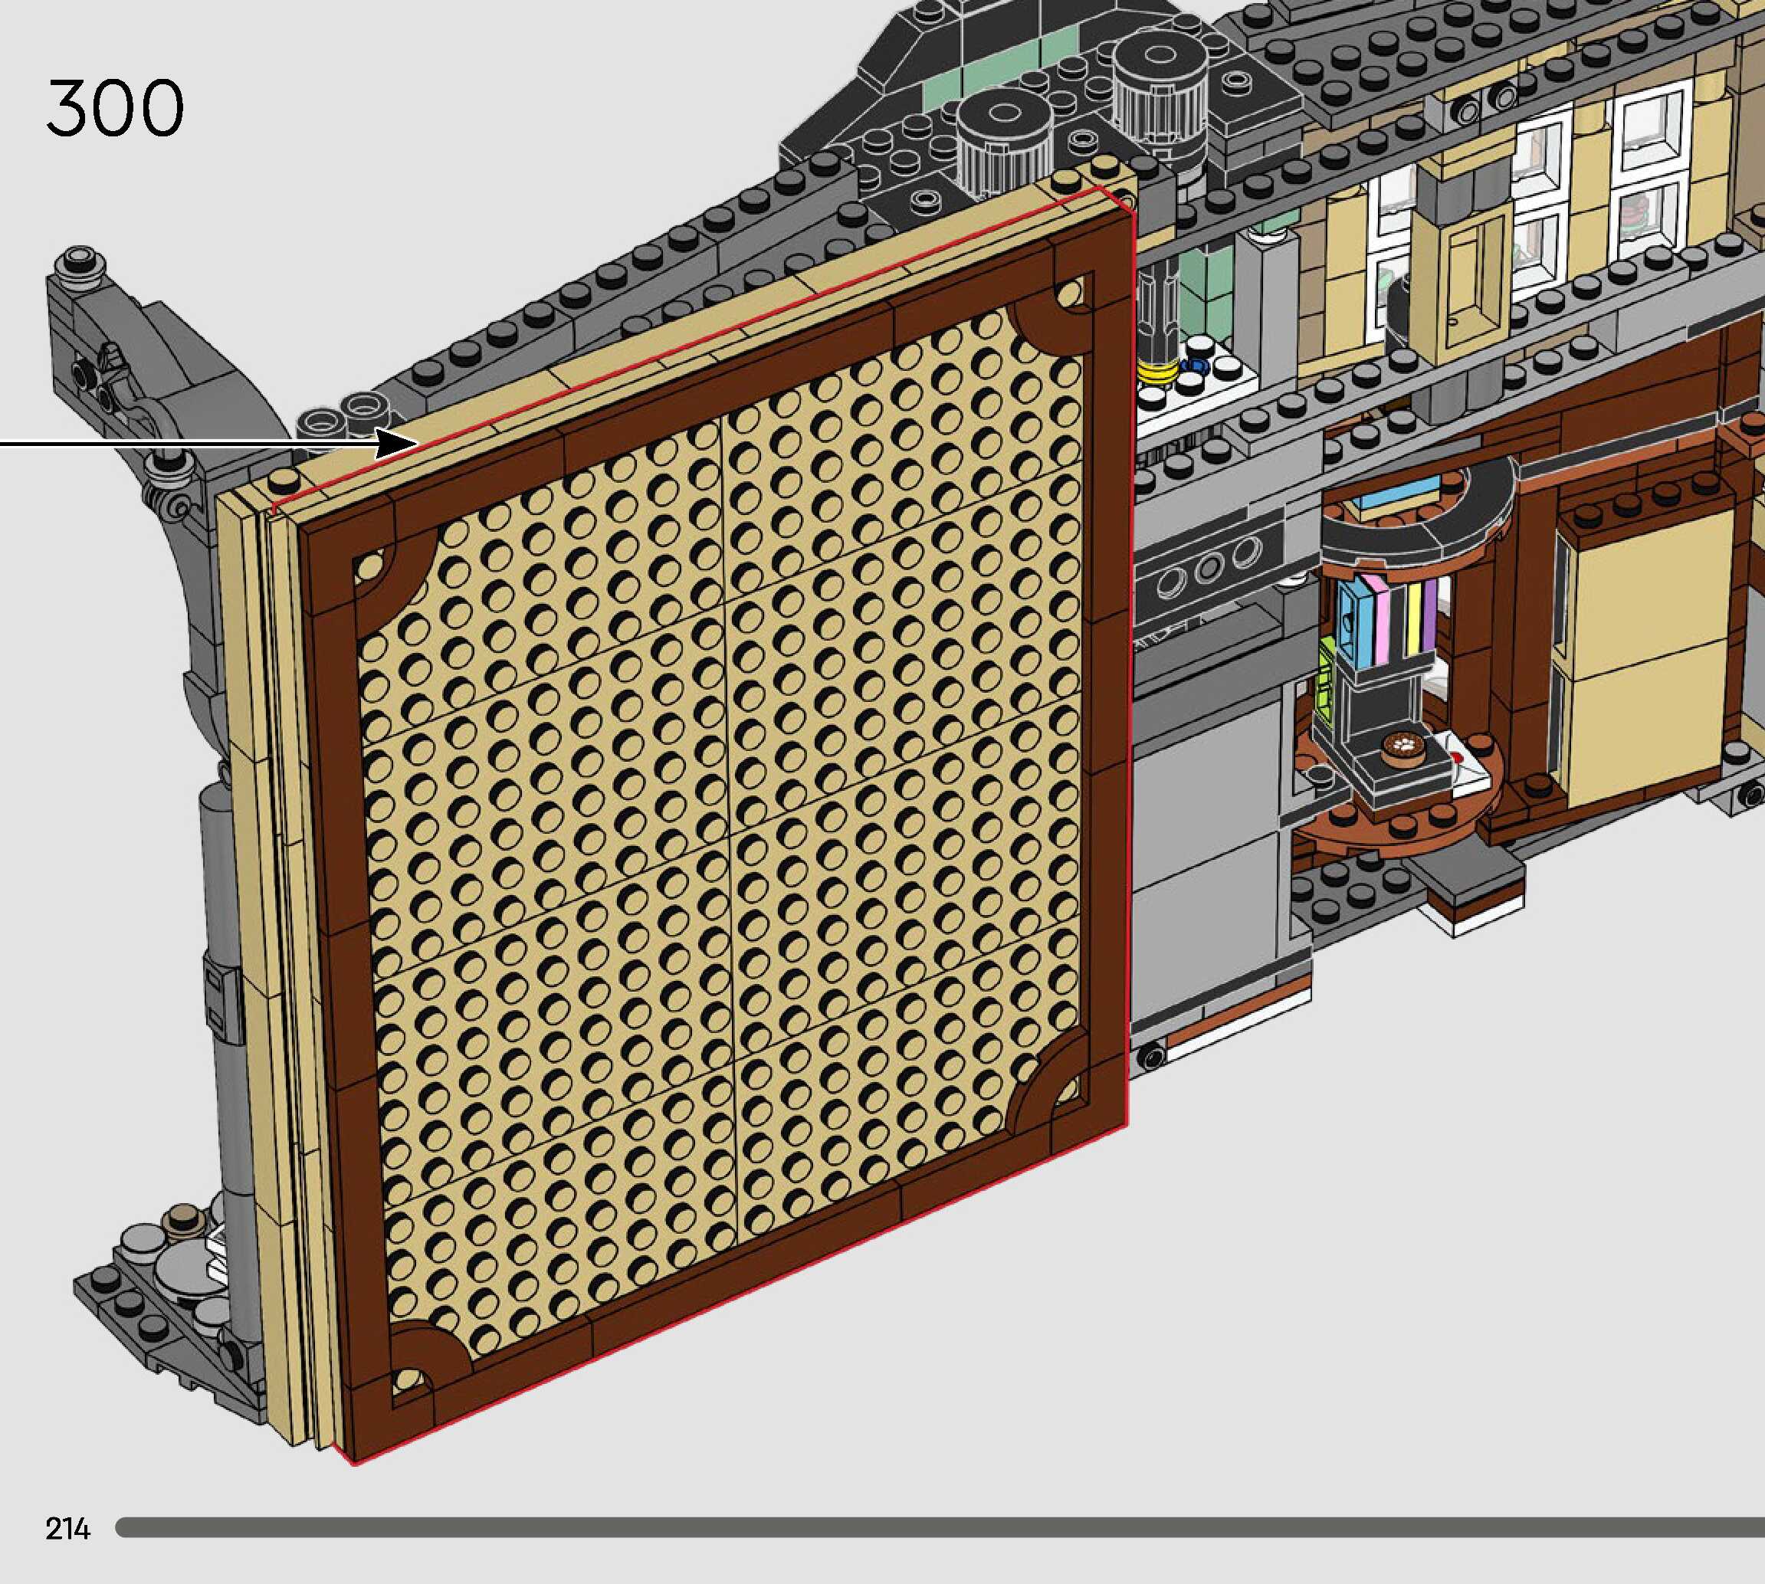Click the step number 300

[x=115, y=108]
